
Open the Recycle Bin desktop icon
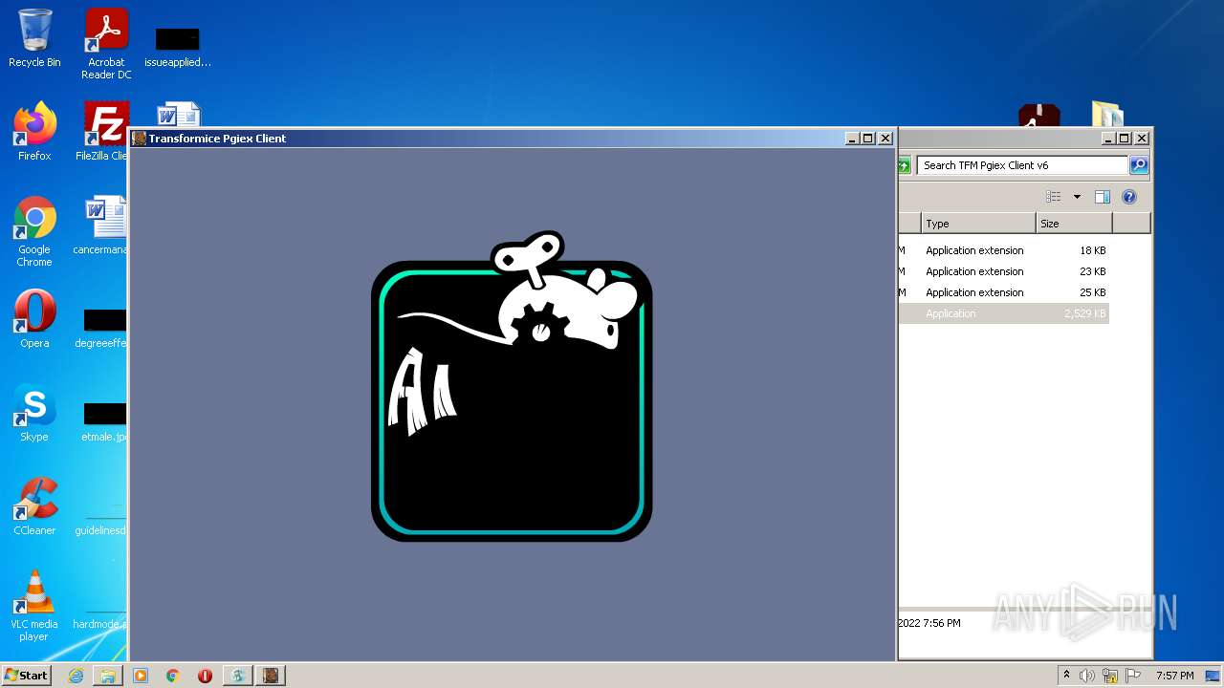coord(34,38)
